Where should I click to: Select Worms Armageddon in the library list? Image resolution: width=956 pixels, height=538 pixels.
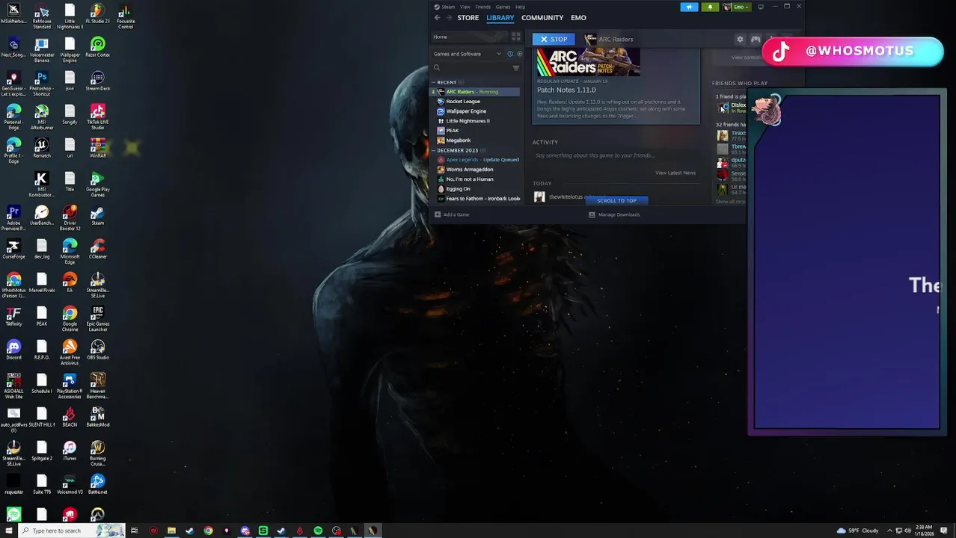pyautogui.click(x=475, y=170)
